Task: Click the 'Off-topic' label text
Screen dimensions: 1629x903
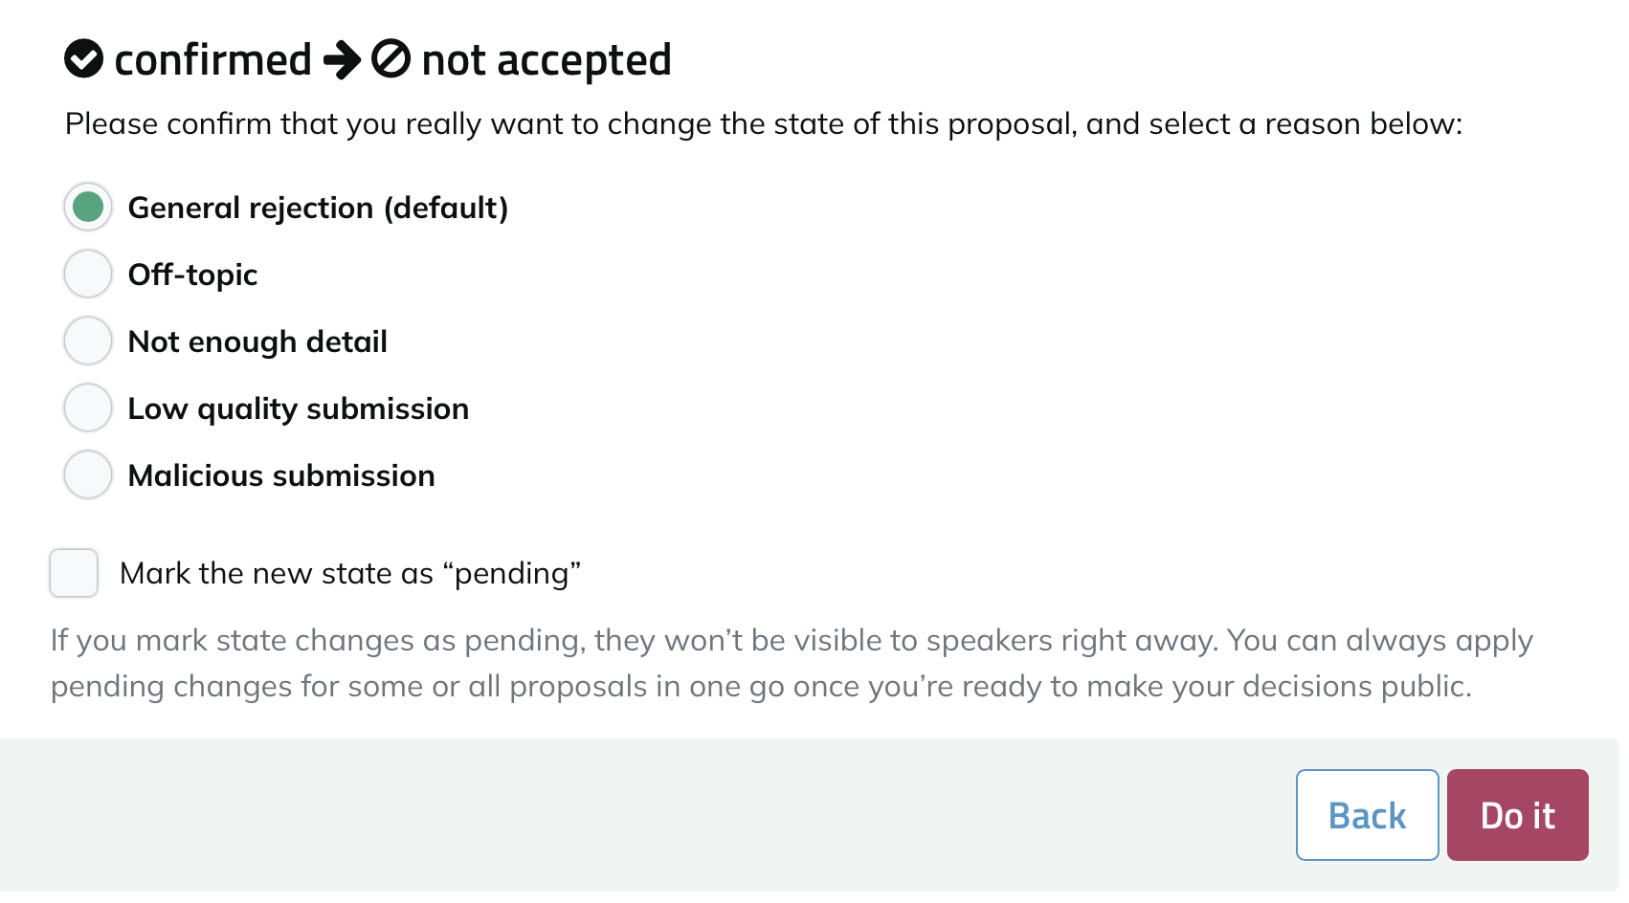Action: (x=192, y=275)
